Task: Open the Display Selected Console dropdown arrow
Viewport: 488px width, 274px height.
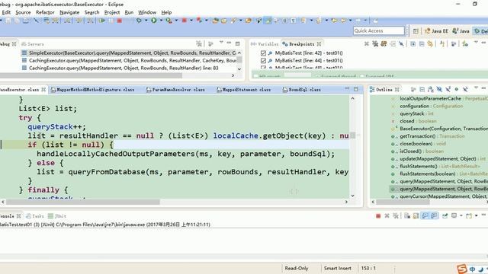Action: (x=461, y=216)
